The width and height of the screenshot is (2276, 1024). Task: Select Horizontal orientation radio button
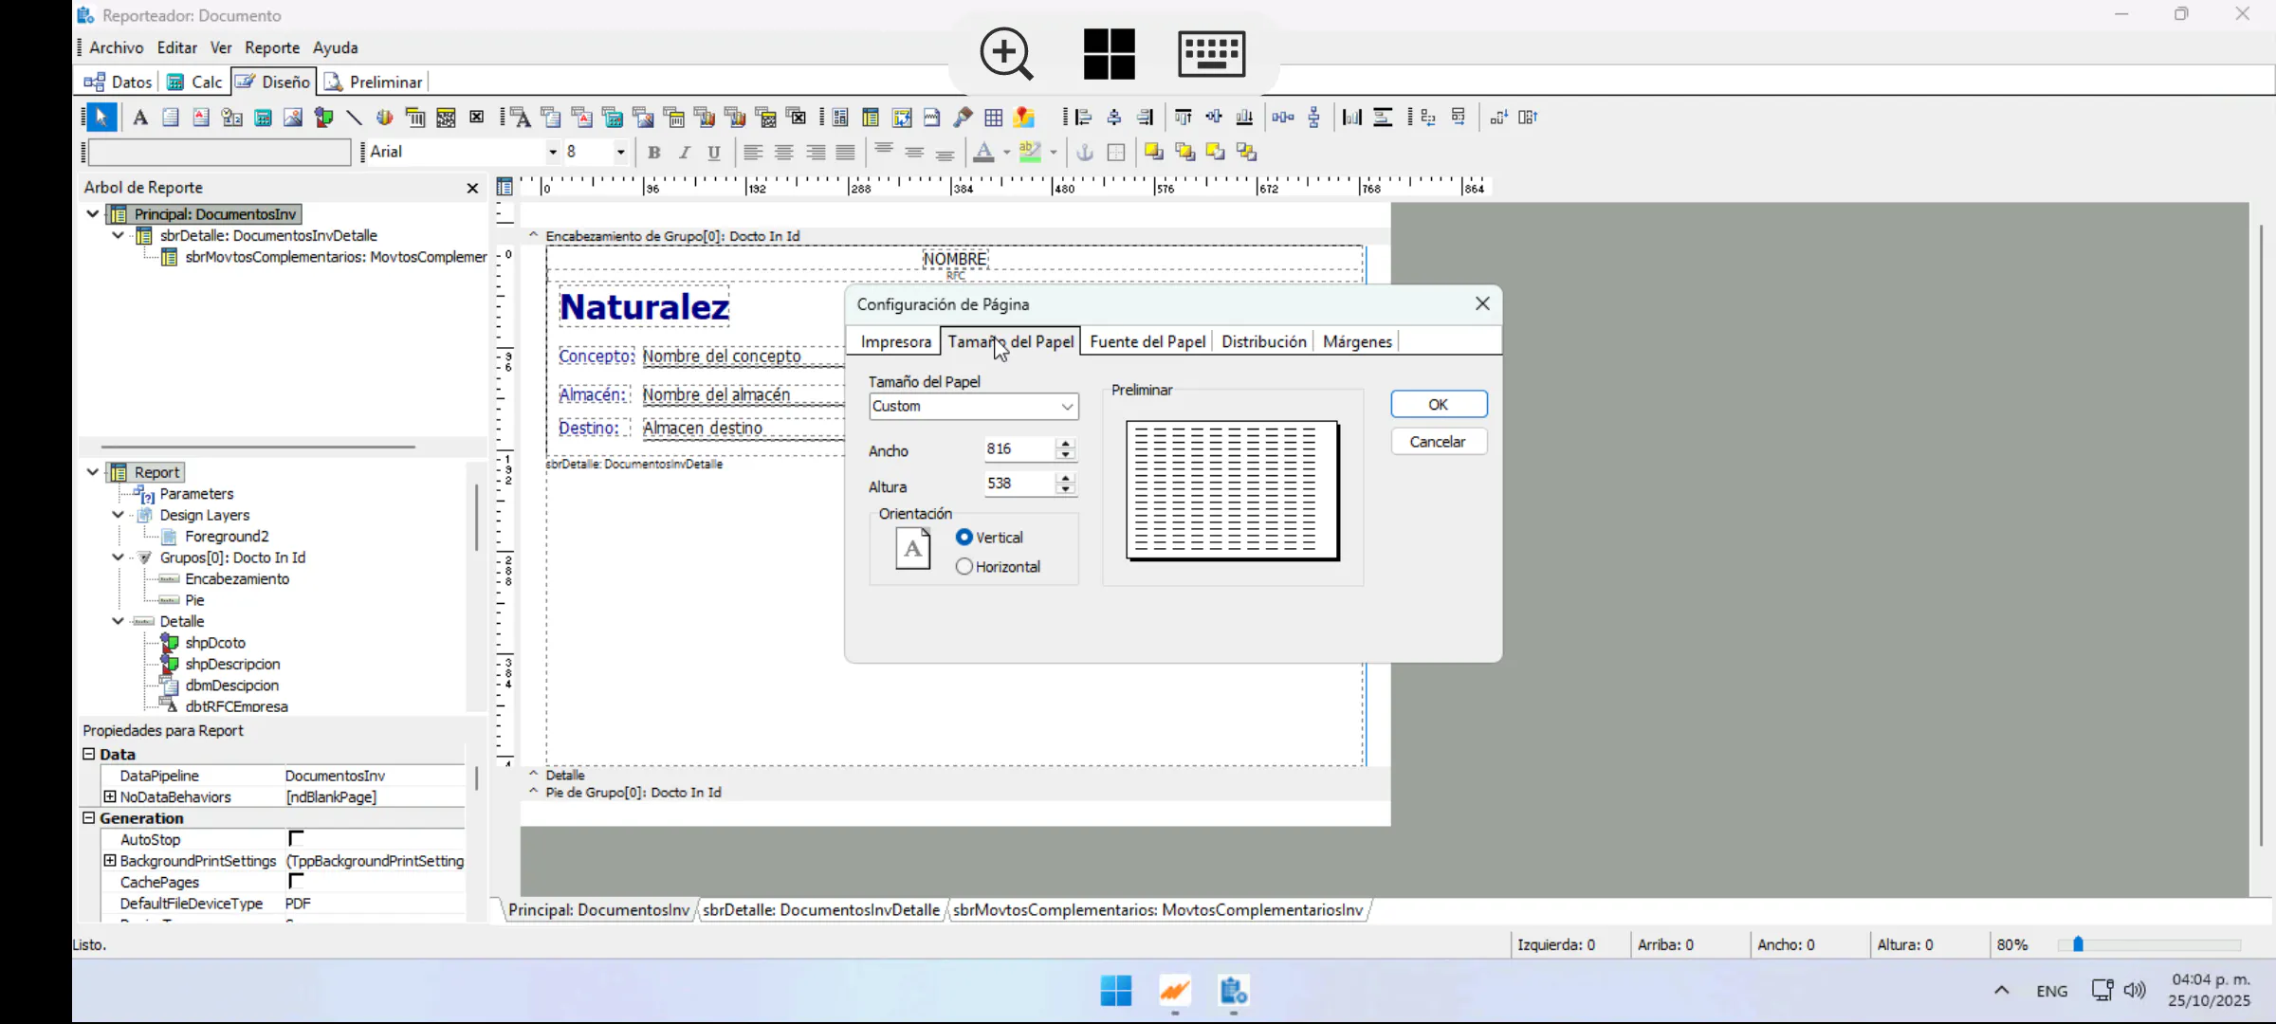coord(964,567)
